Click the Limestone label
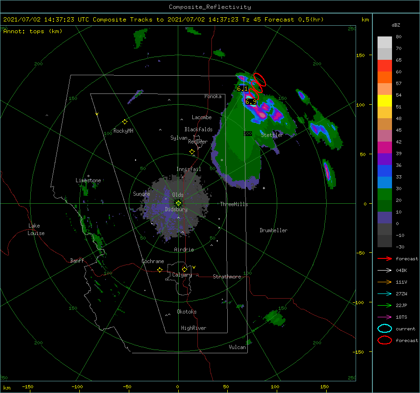The width and height of the screenshot is (420, 393). 88,180
